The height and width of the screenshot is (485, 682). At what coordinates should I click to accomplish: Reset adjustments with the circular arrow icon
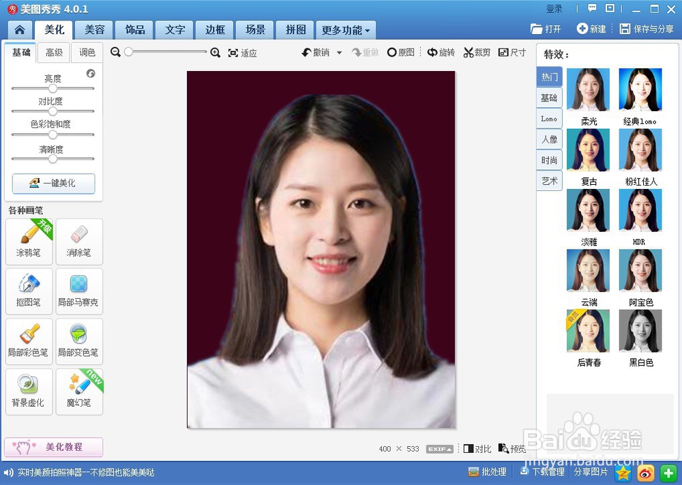click(91, 74)
